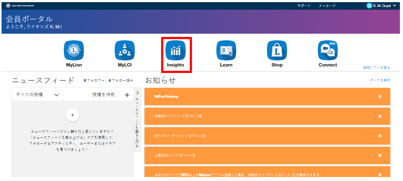Open the すべての投稿 filter dropdown

[56, 95]
